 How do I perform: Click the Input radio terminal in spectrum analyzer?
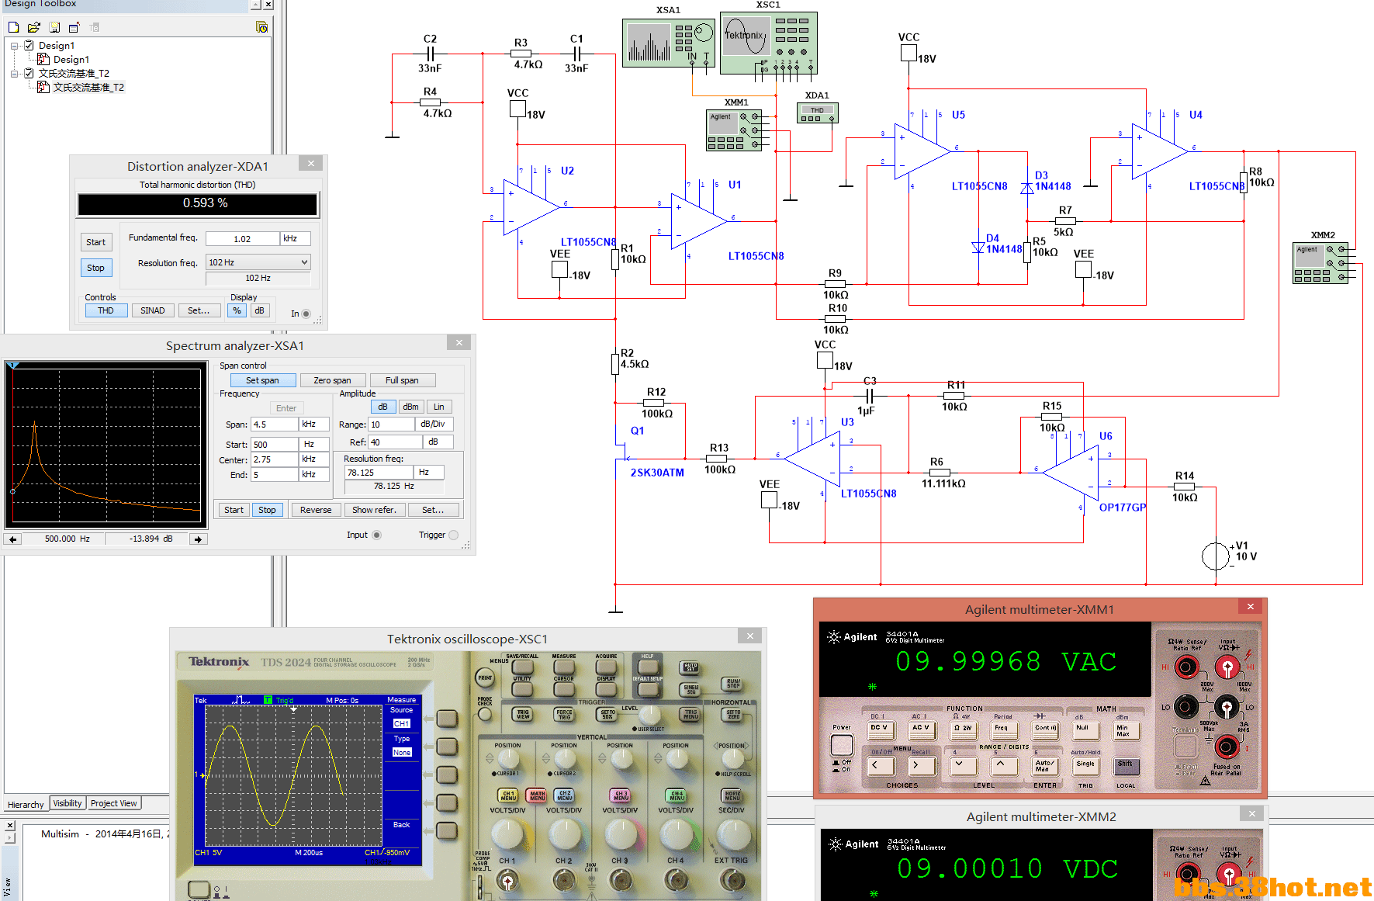[x=377, y=535]
